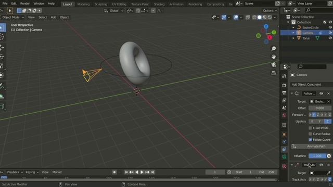Collapse Follow Path constraint panel

tap(292, 94)
